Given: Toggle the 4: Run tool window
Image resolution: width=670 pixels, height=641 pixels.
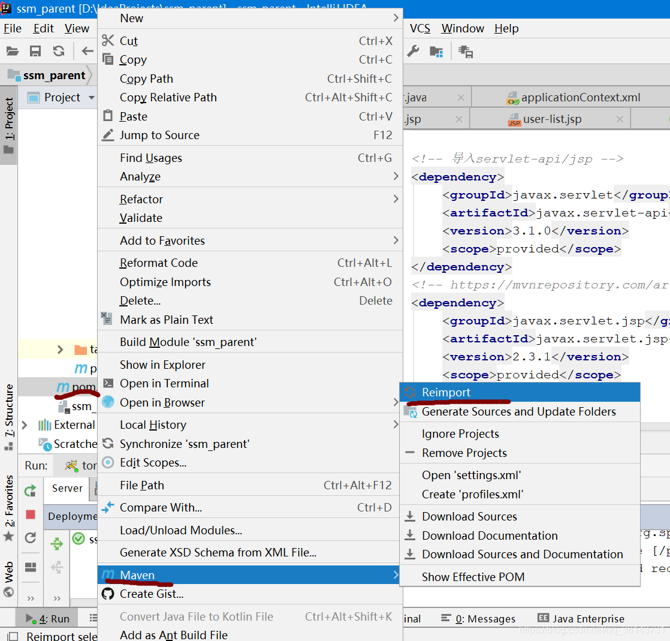Looking at the screenshot, I should tap(47, 618).
